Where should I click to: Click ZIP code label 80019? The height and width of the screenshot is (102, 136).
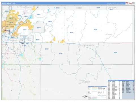[38, 40]
